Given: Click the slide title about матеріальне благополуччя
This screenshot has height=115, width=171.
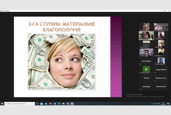Looking at the screenshot, I should [x=62, y=27].
